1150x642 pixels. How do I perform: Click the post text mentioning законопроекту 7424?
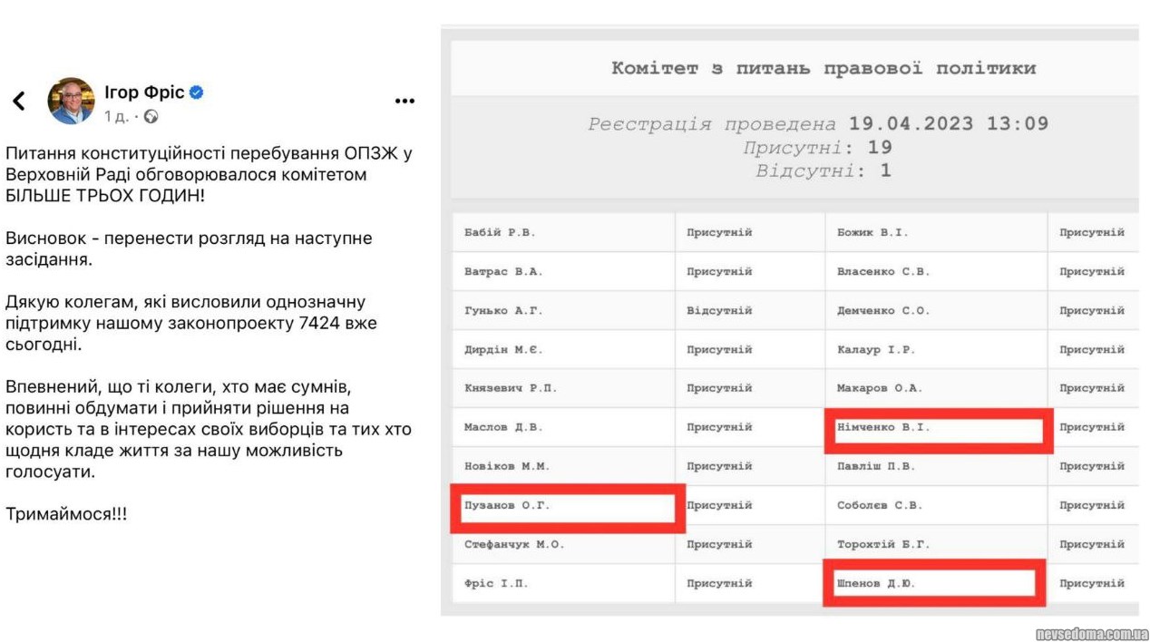pyautogui.click(x=191, y=323)
